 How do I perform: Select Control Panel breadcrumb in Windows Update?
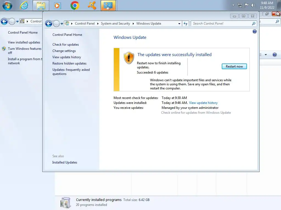tap(85, 24)
